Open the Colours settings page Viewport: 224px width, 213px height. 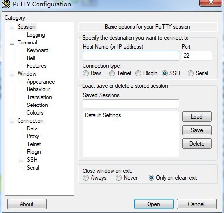pos(35,113)
